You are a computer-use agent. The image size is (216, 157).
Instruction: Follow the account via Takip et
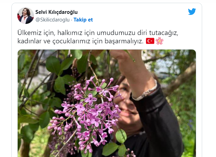tap(83, 20)
